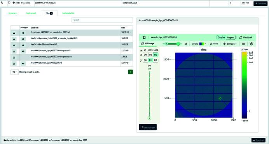269x144 pixels.
Task: Click the sidebar toggle icon beside sample_Lys_00050000.h5
Action: coord(144,37)
